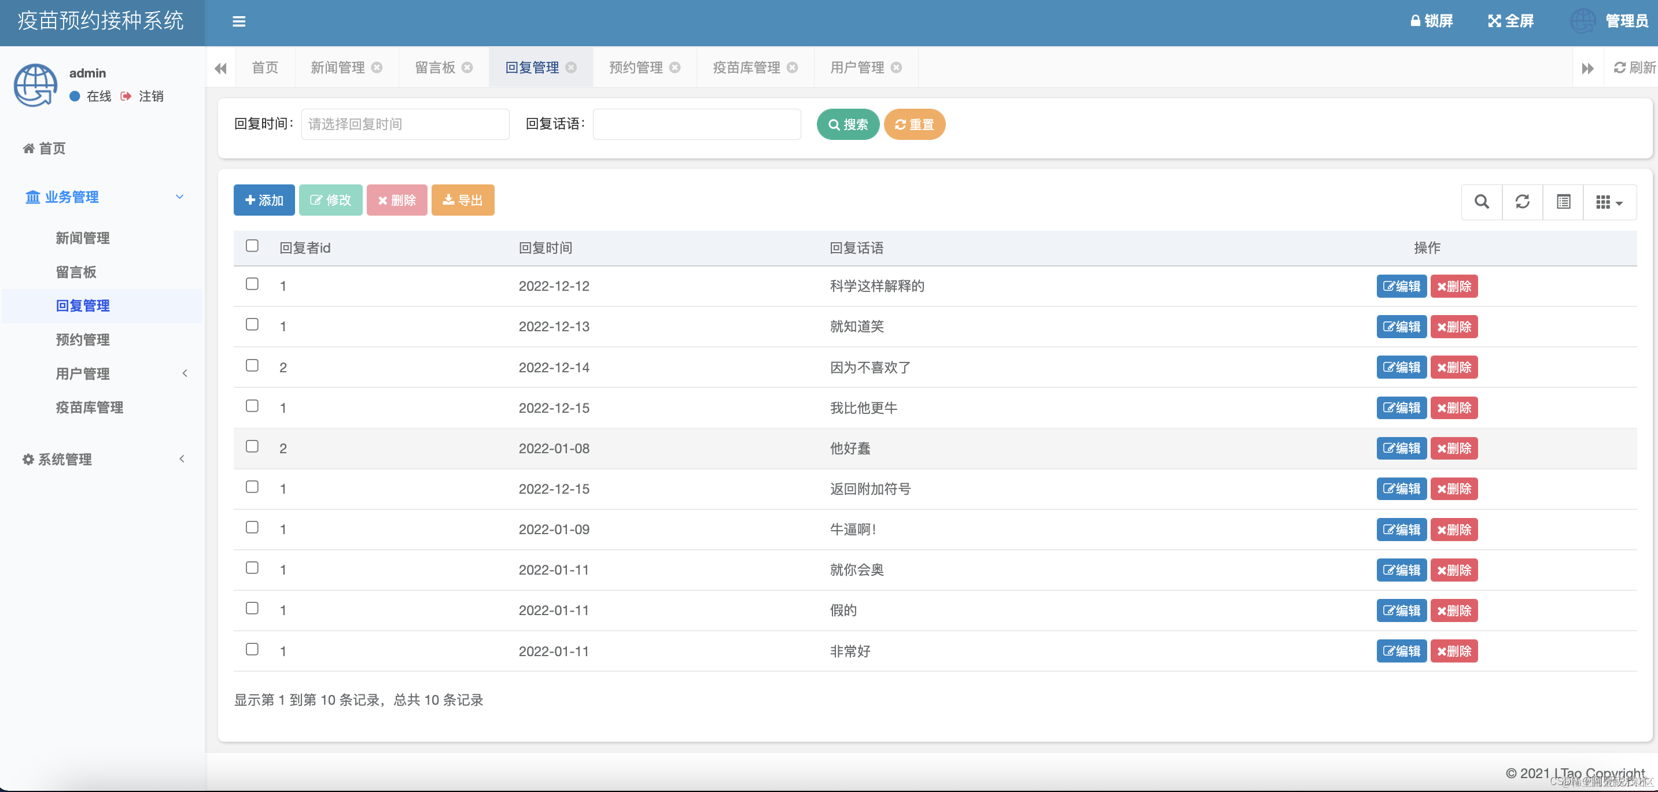This screenshot has height=792, width=1658.
Task: Click the hamburger sidebar toggle icon
Action: pos(239,21)
